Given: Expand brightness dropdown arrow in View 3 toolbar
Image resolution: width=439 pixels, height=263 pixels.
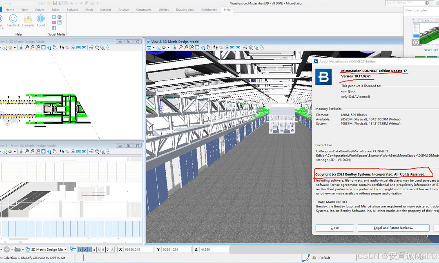Looking at the screenshot, I should click(x=15, y=152).
